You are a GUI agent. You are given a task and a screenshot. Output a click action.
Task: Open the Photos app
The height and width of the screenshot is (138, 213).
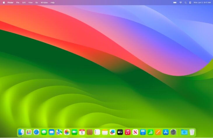[67, 132]
